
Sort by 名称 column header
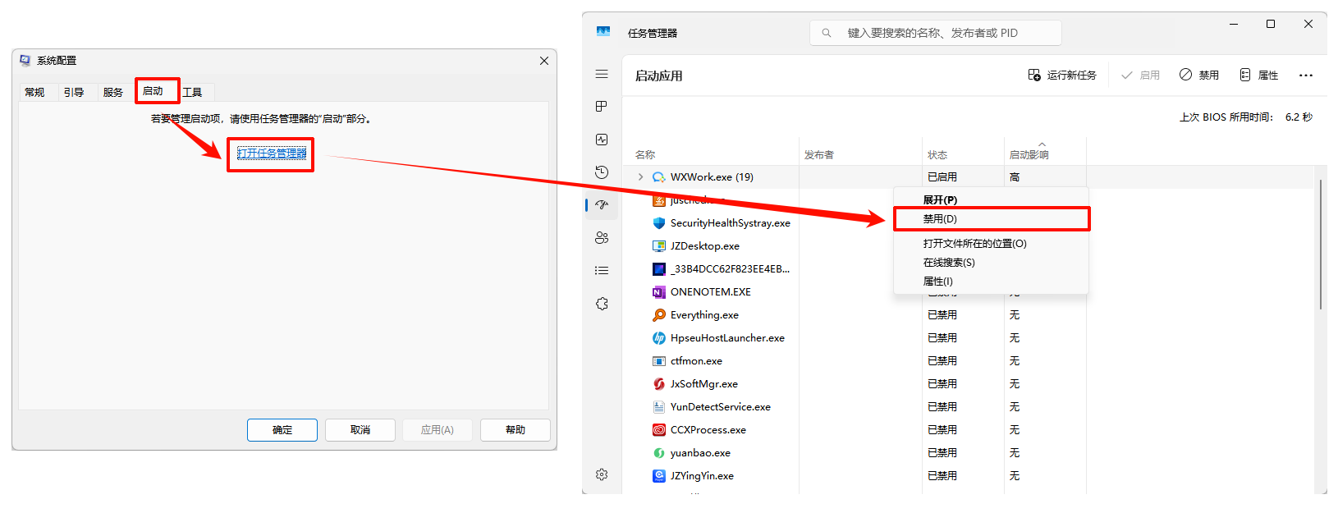coord(645,154)
